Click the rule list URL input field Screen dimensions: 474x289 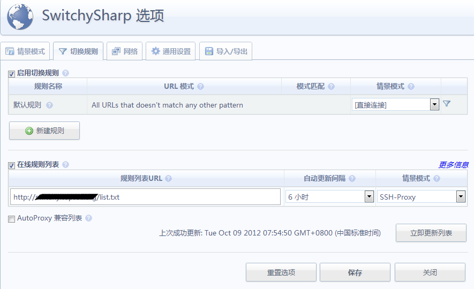tap(145, 197)
